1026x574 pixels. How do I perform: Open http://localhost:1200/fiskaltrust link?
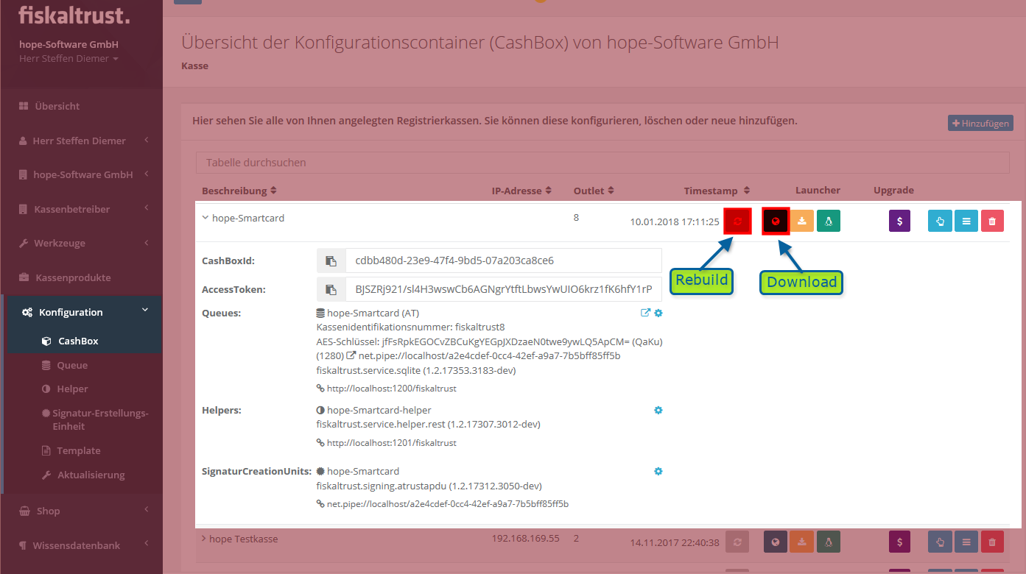pyautogui.click(x=392, y=389)
